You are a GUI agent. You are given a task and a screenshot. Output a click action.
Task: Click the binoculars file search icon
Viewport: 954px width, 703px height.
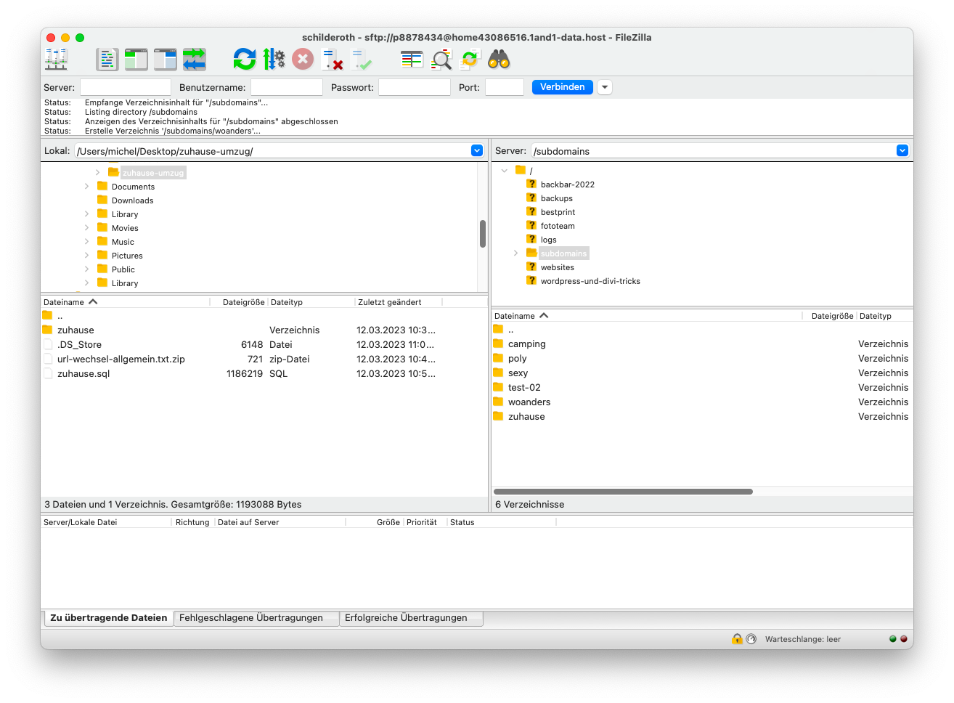click(x=499, y=60)
